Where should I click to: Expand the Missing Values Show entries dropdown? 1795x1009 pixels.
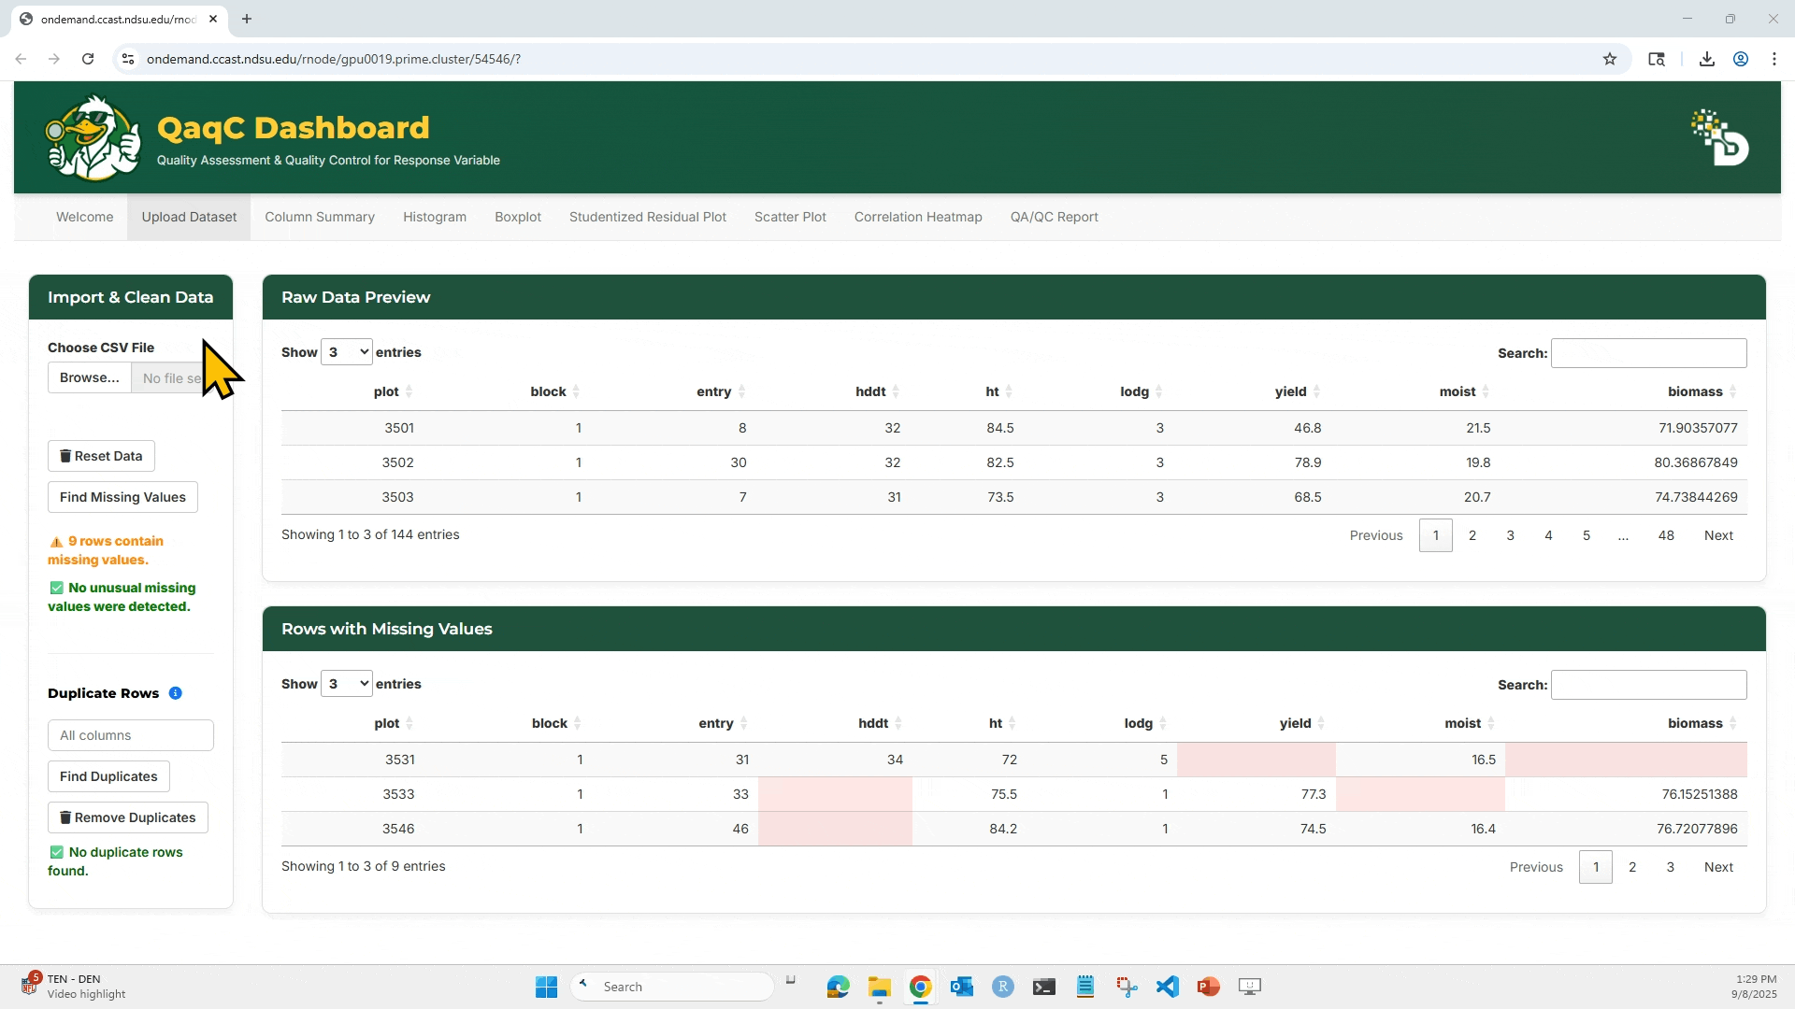346,684
